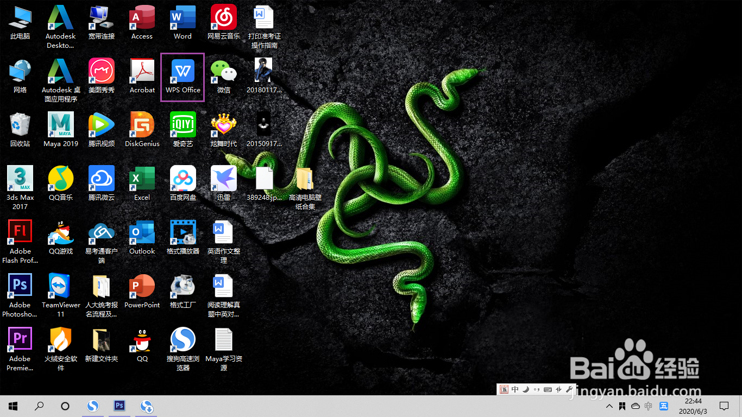The image size is (742, 417).
Task: Select the 腾讯微云 Weiyun shortcut
Action: 102,184
